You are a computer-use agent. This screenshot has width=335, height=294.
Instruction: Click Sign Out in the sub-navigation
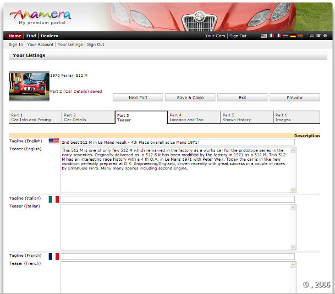pos(96,44)
